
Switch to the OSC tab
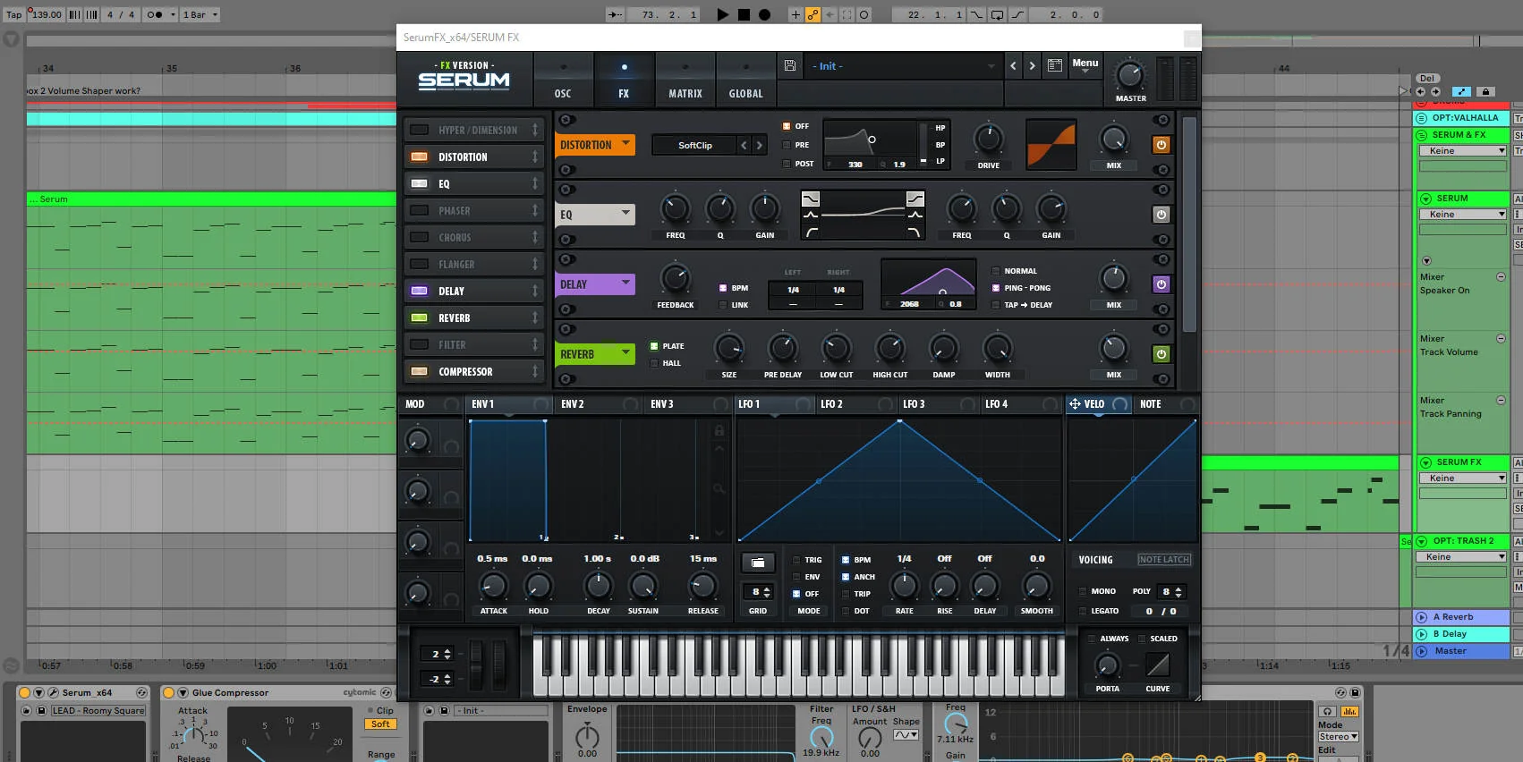click(563, 80)
